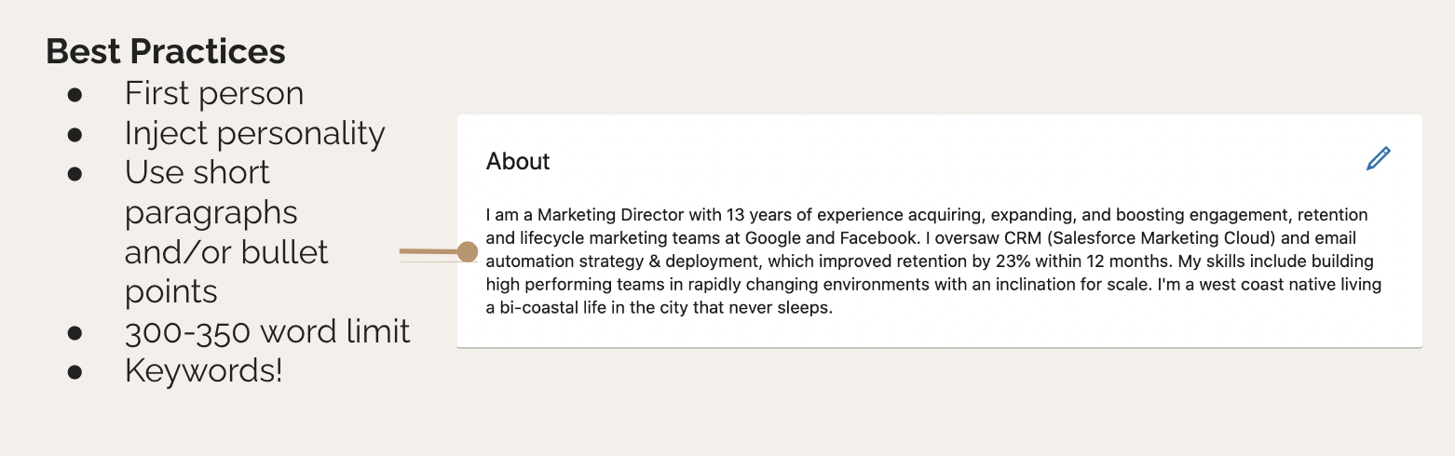The image size is (1455, 456).
Task: Click the bullet dot beside "First person"
Action: click(75, 95)
